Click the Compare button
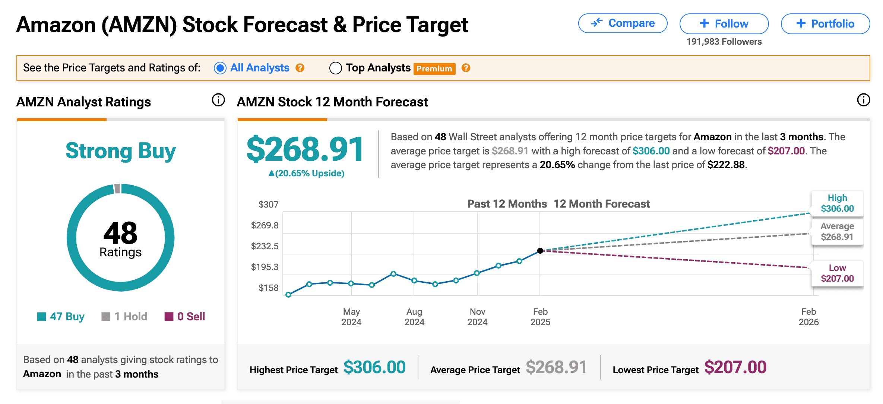The image size is (883, 404). tap(623, 23)
